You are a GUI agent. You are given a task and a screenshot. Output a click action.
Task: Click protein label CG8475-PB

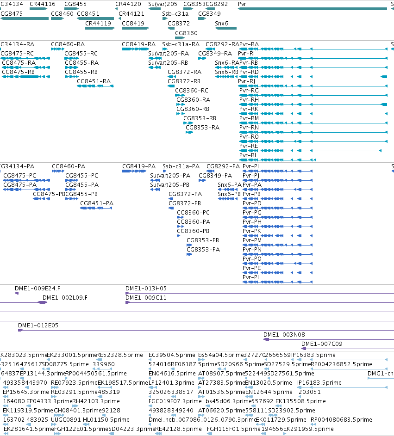49,194
